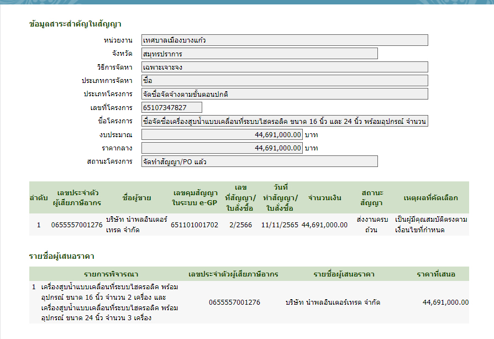The width and height of the screenshot is (494, 339).
Task: Click the เหตุผลที่คัดเลือก column header
Action: click(x=431, y=197)
